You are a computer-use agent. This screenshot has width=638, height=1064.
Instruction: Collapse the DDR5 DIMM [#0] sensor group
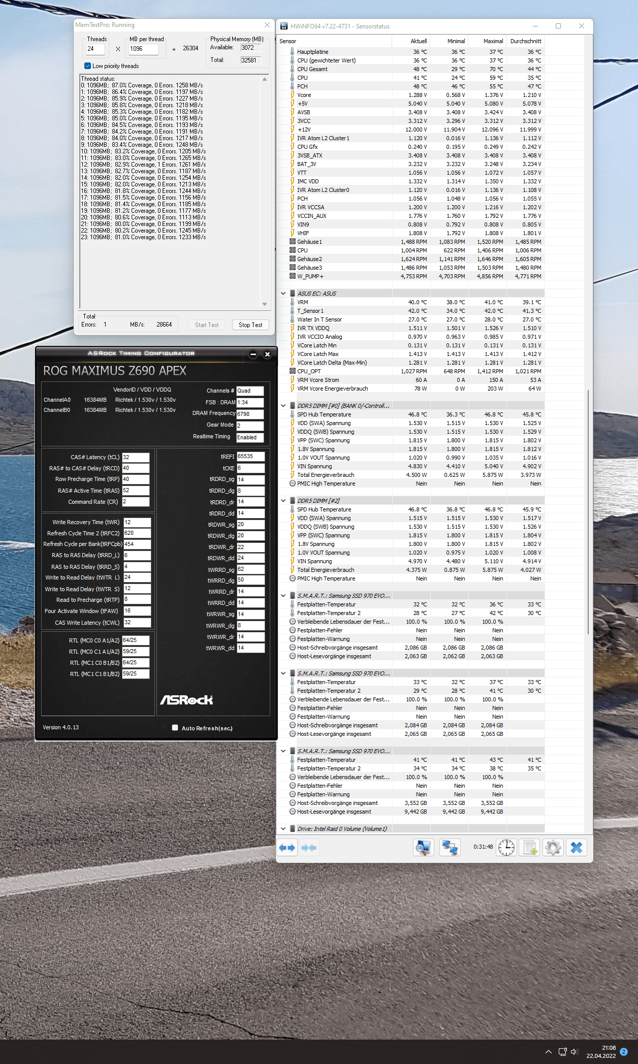pos(283,406)
